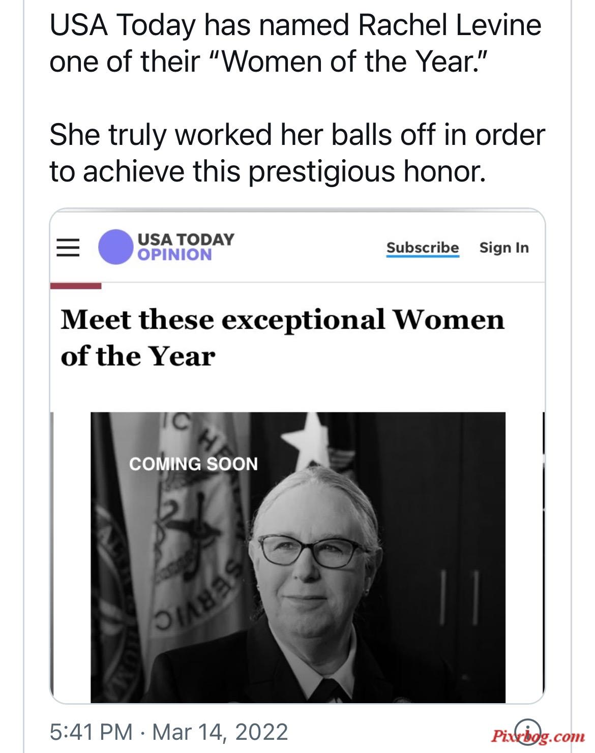The width and height of the screenshot is (595, 753).
Task: Click the sentence ending "prestigious honor."
Action: pyautogui.click(x=297, y=153)
